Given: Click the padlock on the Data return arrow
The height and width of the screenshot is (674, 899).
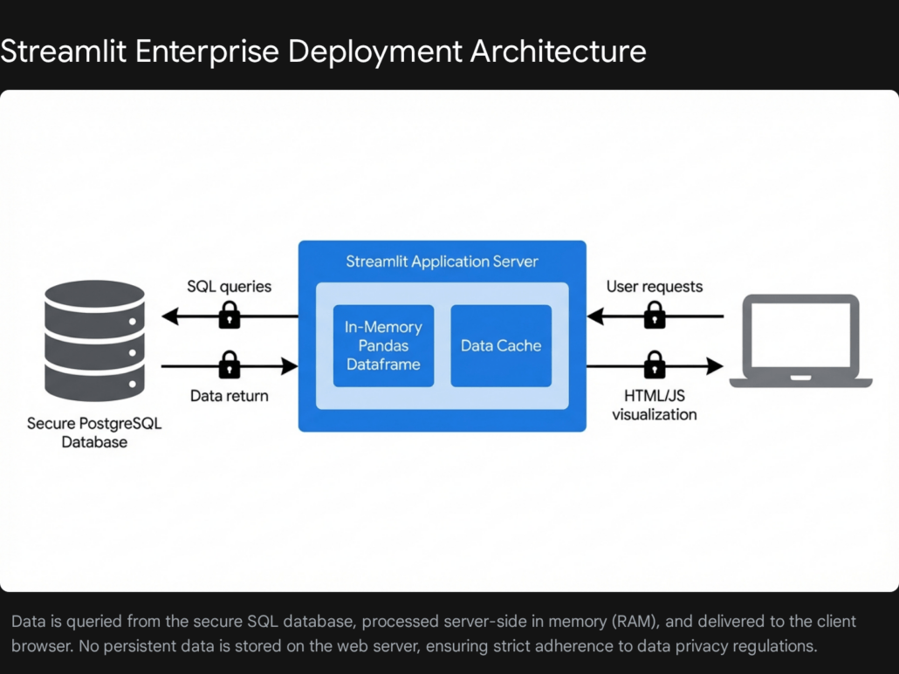Looking at the screenshot, I should point(230,365).
